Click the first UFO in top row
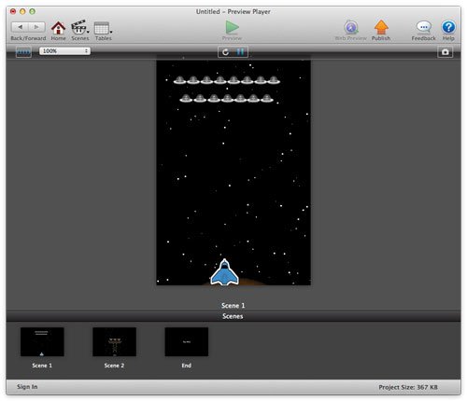This screenshot has width=467, height=401. pyautogui.click(x=179, y=80)
